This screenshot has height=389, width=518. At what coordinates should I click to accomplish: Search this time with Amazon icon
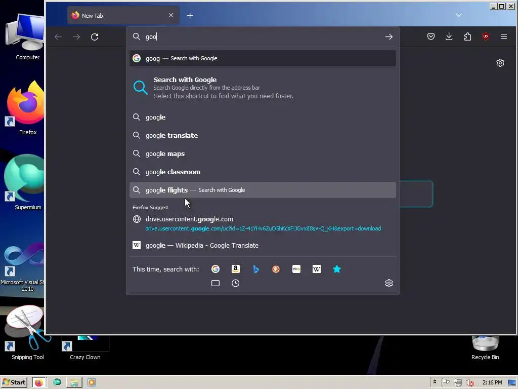pyautogui.click(x=236, y=269)
